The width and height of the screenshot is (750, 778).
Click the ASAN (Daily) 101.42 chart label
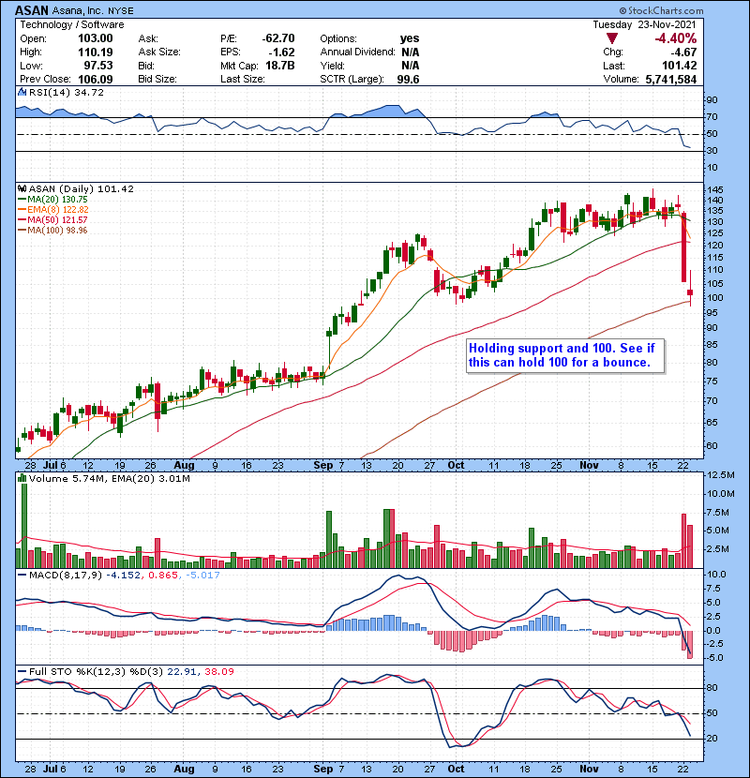point(82,188)
